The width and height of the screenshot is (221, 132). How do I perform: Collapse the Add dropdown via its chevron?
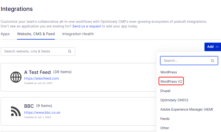217,47
